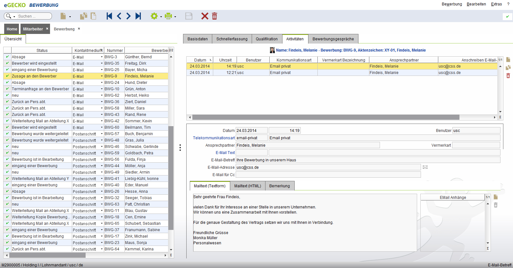Expand the printer dropdown arrow
The width and height of the screenshot is (513, 268).
(175, 17)
